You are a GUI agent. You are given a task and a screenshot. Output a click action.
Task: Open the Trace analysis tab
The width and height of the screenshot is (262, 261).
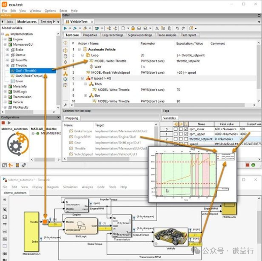coord(167,35)
